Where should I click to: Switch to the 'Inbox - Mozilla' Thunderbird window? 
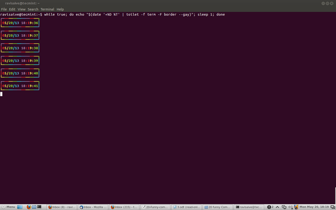pyautogui.click(x=93, y=207)
